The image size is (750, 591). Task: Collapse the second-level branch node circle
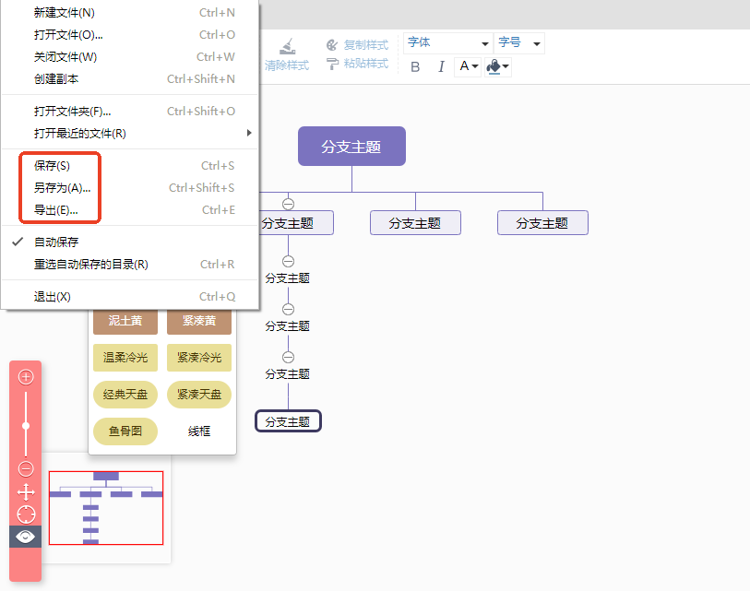click(x=288, y=261)
